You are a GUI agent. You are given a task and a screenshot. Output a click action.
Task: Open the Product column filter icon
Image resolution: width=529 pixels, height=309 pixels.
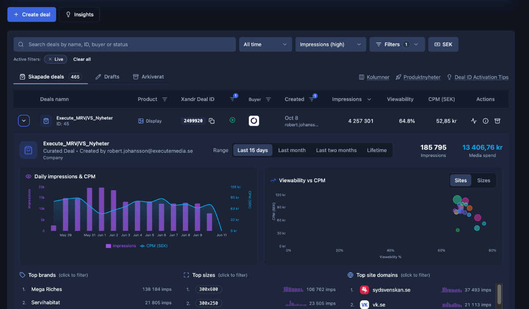[165, 99]
